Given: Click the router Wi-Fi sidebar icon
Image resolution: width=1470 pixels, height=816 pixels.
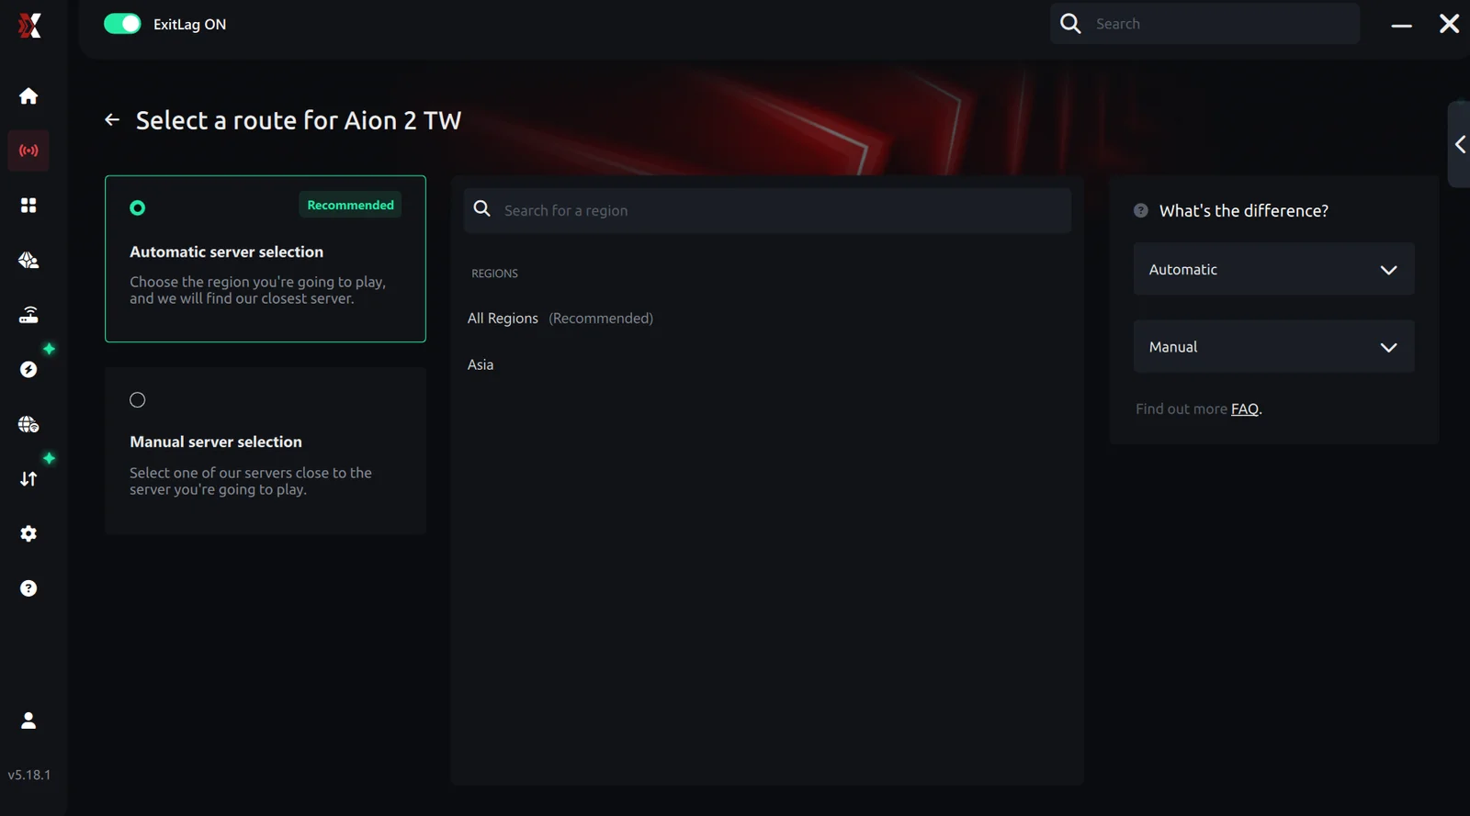Looking at the screenshot, I should 28,316.
